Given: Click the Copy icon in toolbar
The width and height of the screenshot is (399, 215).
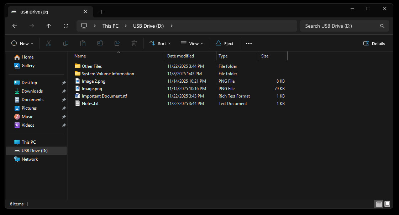Looking at the screenshot, I should point(66,43).
